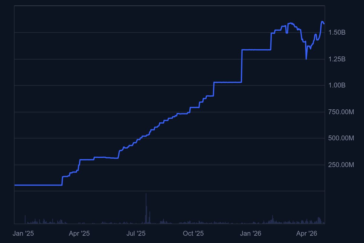
Task: Click the sharp dip low point near Apr '26
Action: (x=306, y=59)
